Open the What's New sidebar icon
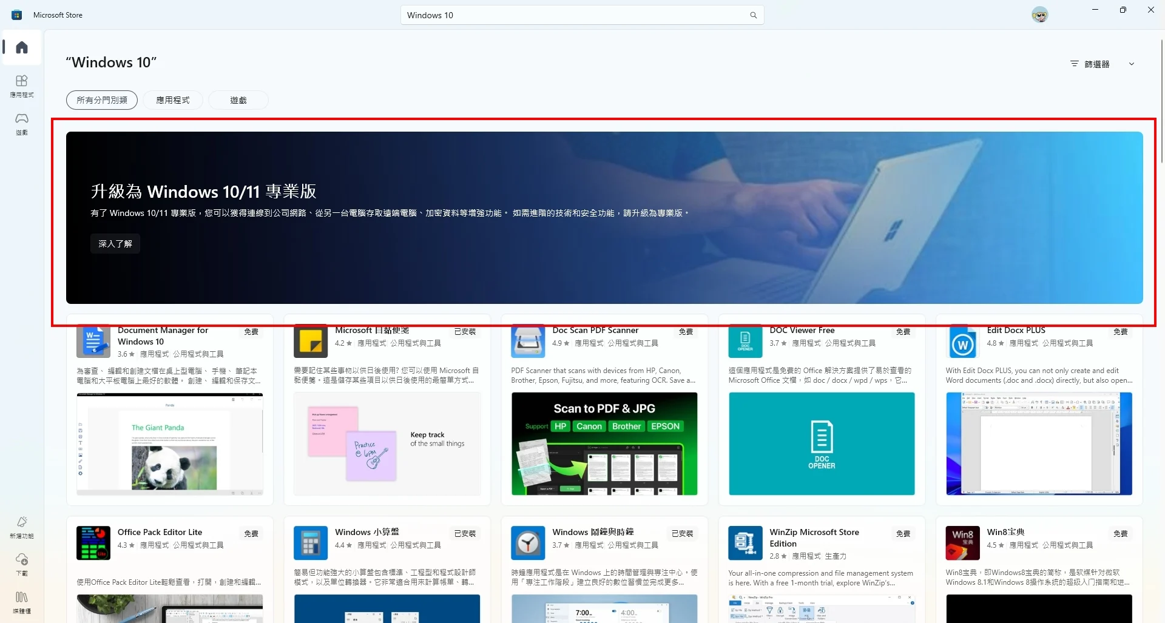This screenshot has height=623, width=1165. pyautogui.click(x=22, y=527)
